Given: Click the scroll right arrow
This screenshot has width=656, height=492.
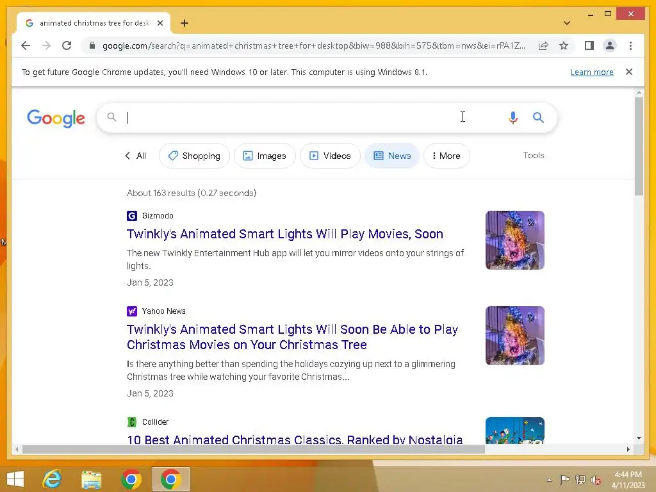Looking at the screenshot, I should (628, 450).
